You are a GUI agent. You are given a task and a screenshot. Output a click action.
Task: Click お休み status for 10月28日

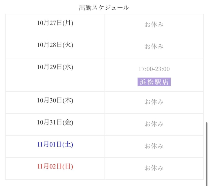tap(154, 47)
